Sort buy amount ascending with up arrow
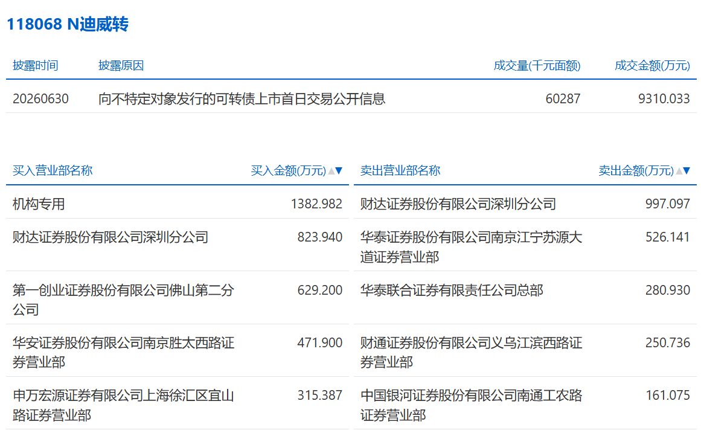Viewport: 701px width, 433px height. point(331,170)
